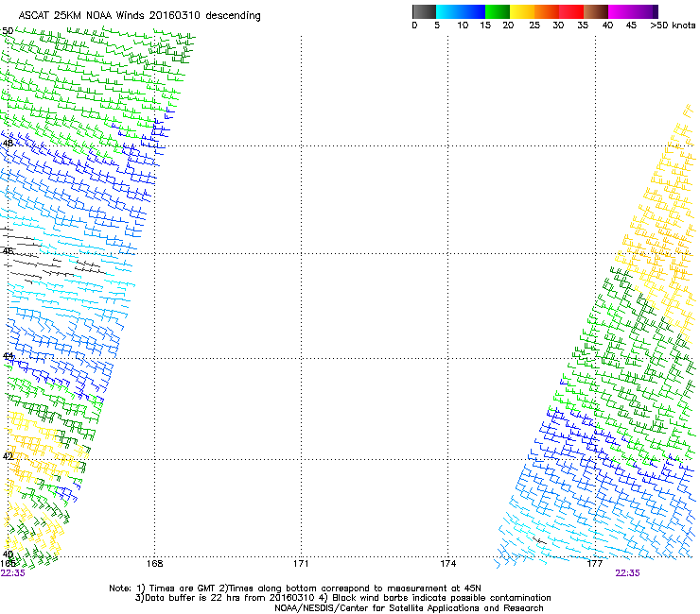The height and width of the screenshot is (614, 700).
Task: Click the gray 0-5 knots color segment
Action: pyautogui.click(x=424, y=11)
